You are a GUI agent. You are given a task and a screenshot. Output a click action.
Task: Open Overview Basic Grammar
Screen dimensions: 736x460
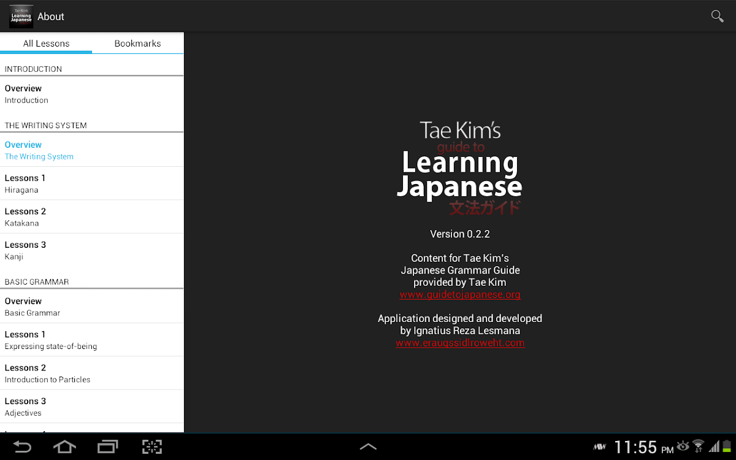(x=92, y=306)
